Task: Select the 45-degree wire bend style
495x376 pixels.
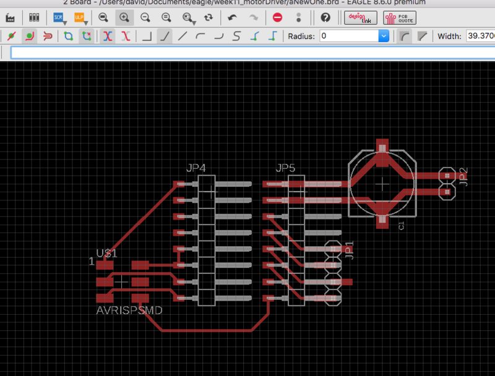Action: (165, 36)
